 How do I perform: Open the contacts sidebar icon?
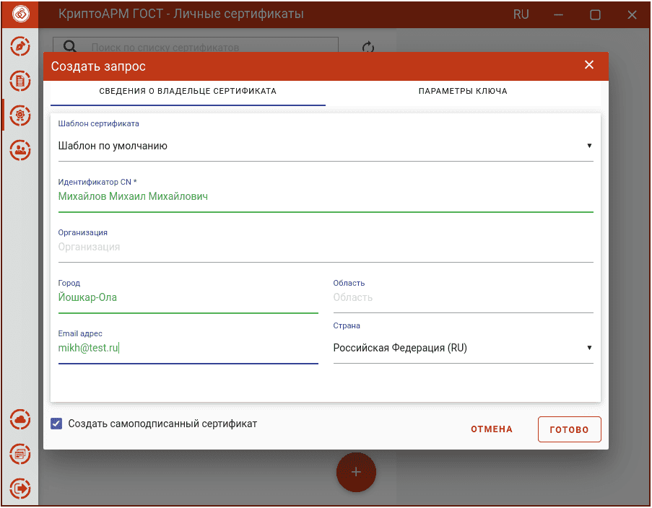20,150
